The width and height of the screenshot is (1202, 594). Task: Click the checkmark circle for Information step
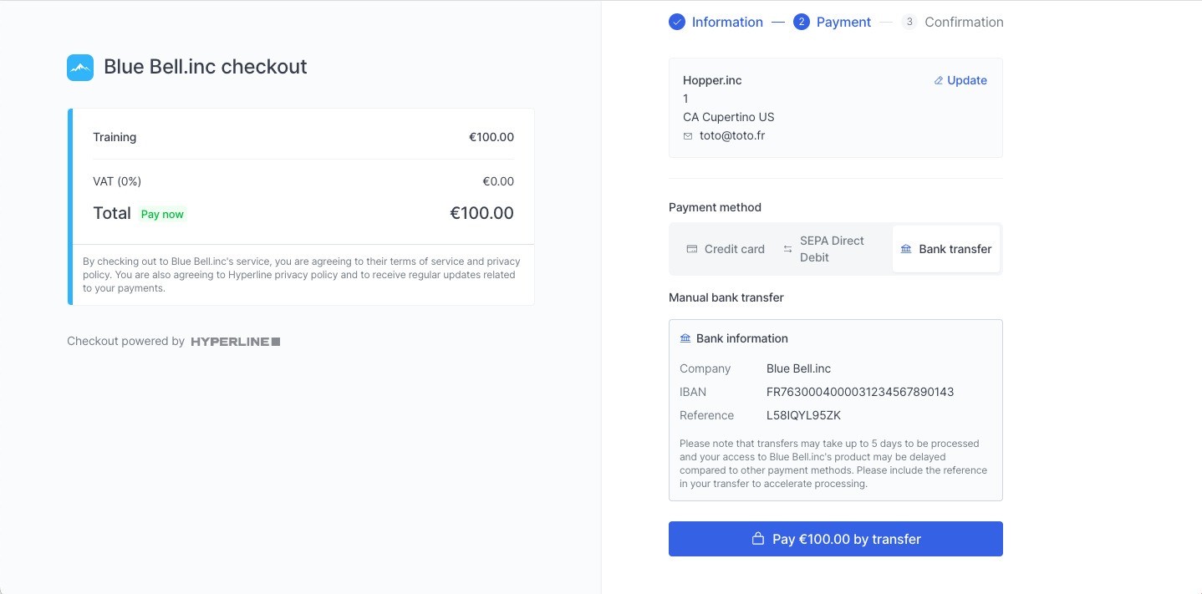(x=677, y=22)
